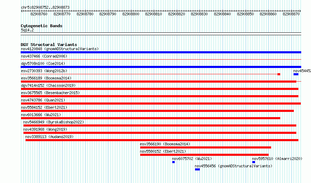Image resolution: width=311 pixels, height=183 pixels.
Task: Open nsv6013666 (Wu2021) label
Action: coord(41,115)
